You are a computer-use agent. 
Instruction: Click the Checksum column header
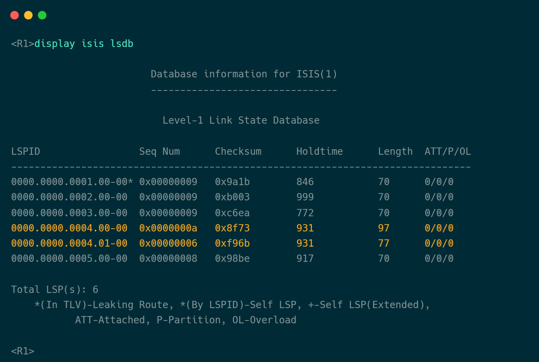tap(238, 152)
